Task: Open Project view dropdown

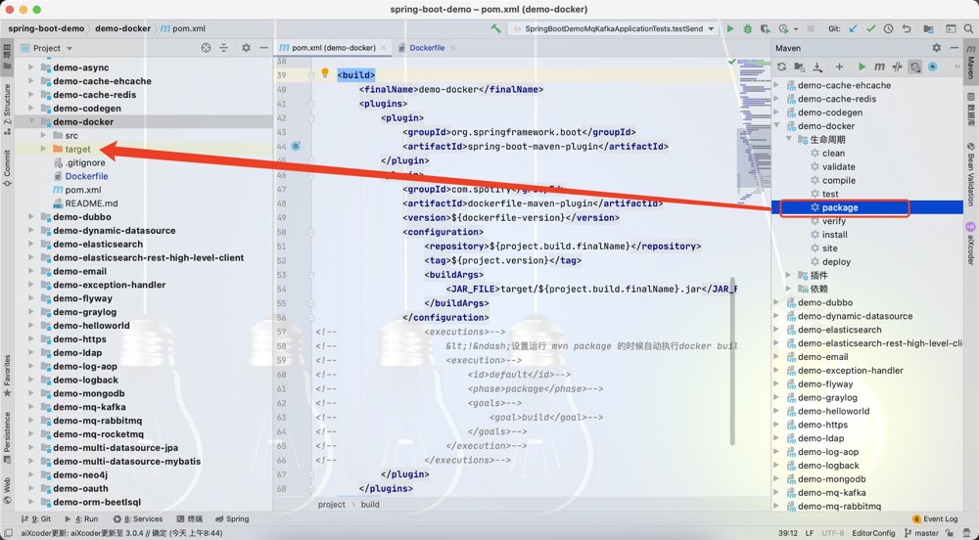Action: [70, 48]
